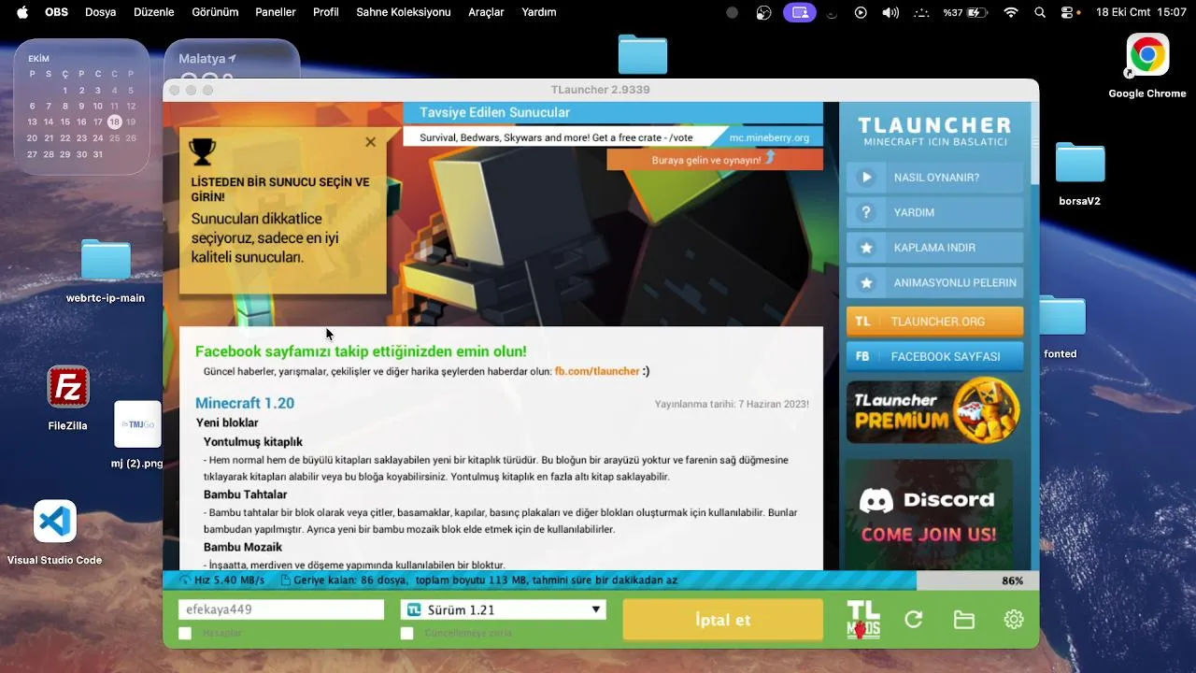Click NASIL OYNANIR? button

pyautogui.click(x=934, y=178)
